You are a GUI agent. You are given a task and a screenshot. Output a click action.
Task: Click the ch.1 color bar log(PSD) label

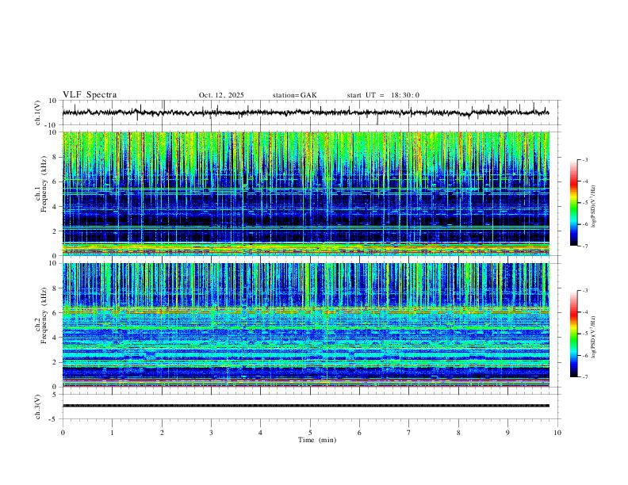pyautogui.click(x=594, y=206)
